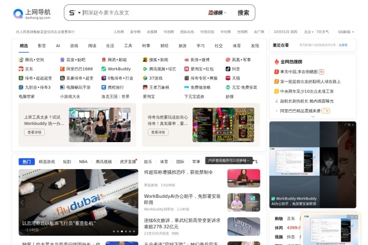Open the 网易•邮箱 icon
The image size is (368, 245).
(x=104, y=60)
